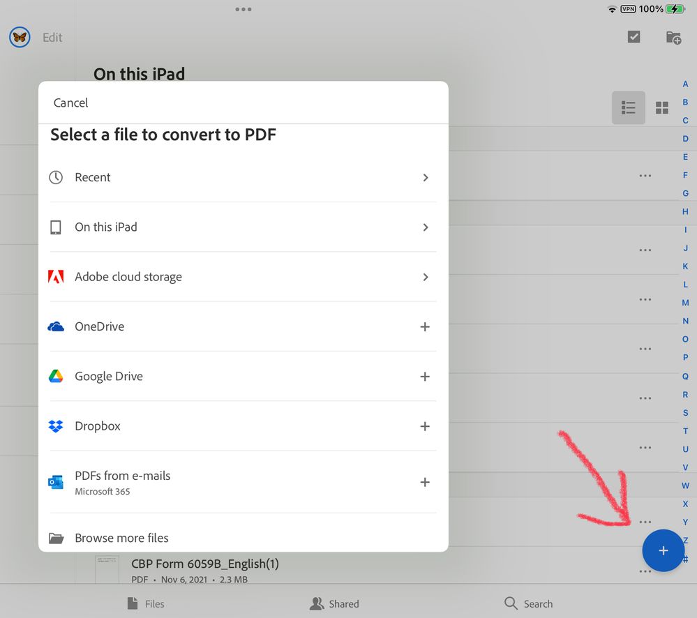Open Adobe cloud storage

tap(243, 277)
